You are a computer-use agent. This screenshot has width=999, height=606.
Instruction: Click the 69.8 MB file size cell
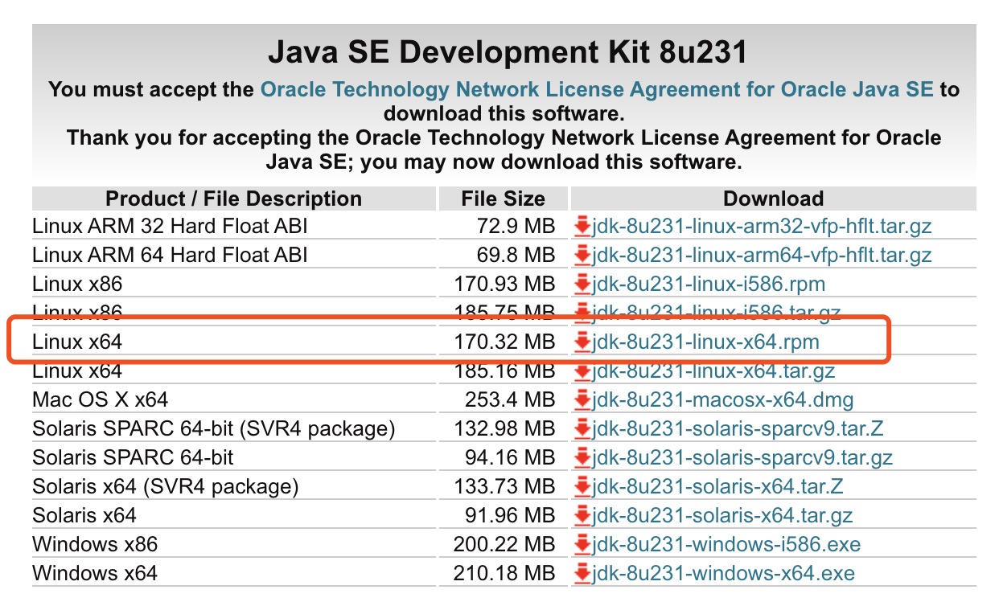(x=504, y=256)
